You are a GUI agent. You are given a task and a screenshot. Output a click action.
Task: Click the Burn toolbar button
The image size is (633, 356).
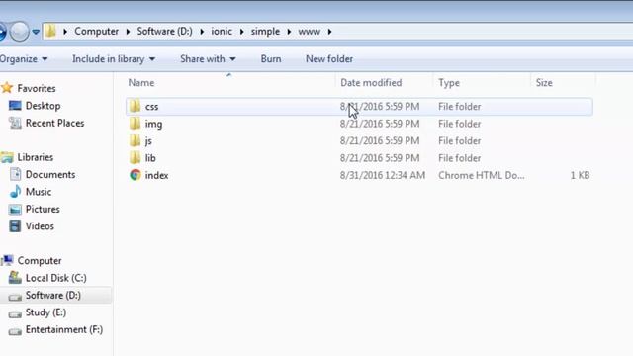point(271,59)
